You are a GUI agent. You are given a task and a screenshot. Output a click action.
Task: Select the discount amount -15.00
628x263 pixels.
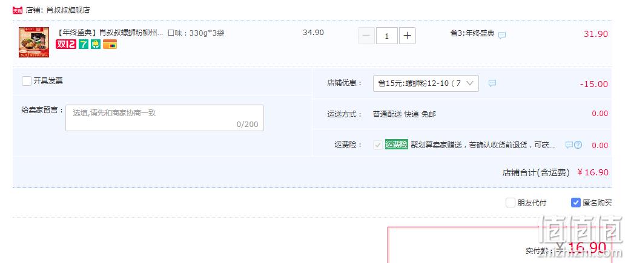(x=594, y=84)
